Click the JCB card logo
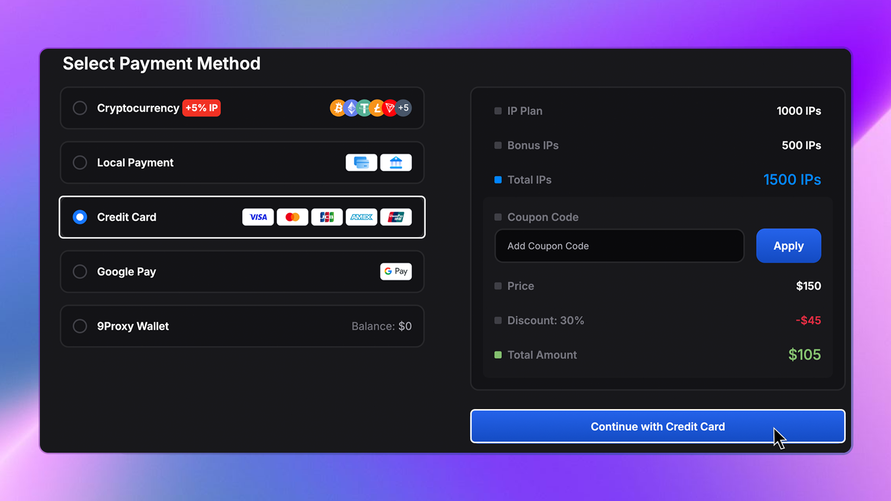The width and height of the screenshot is (891, 501). click(327, 217)
